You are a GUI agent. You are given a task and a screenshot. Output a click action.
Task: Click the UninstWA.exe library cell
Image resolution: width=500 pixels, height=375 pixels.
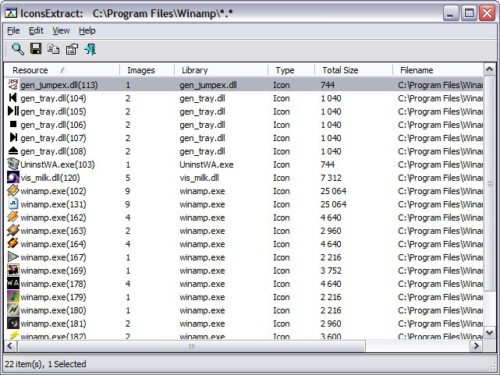pos(206,165)
